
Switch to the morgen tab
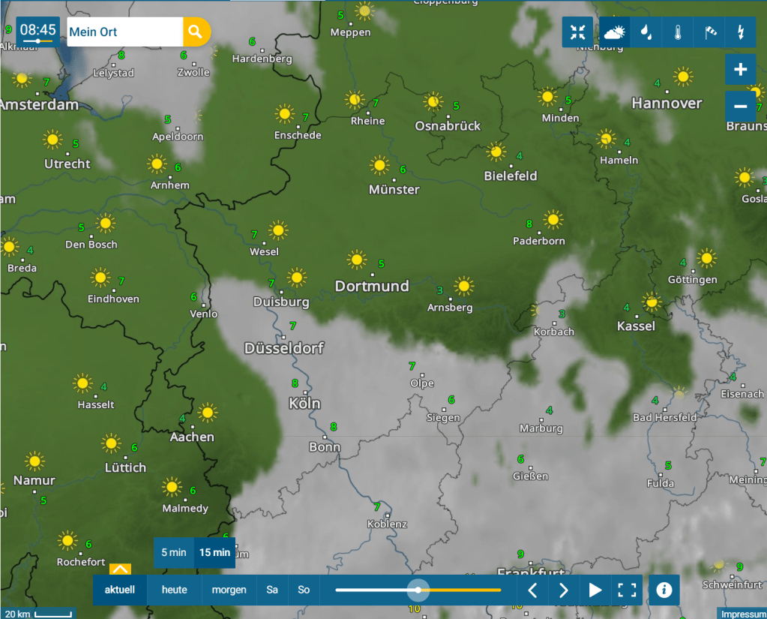[x=229, y=590]
